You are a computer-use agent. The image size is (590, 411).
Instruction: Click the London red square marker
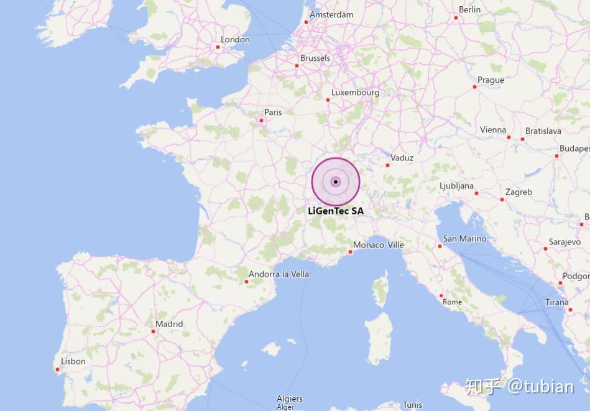(218, 47)
